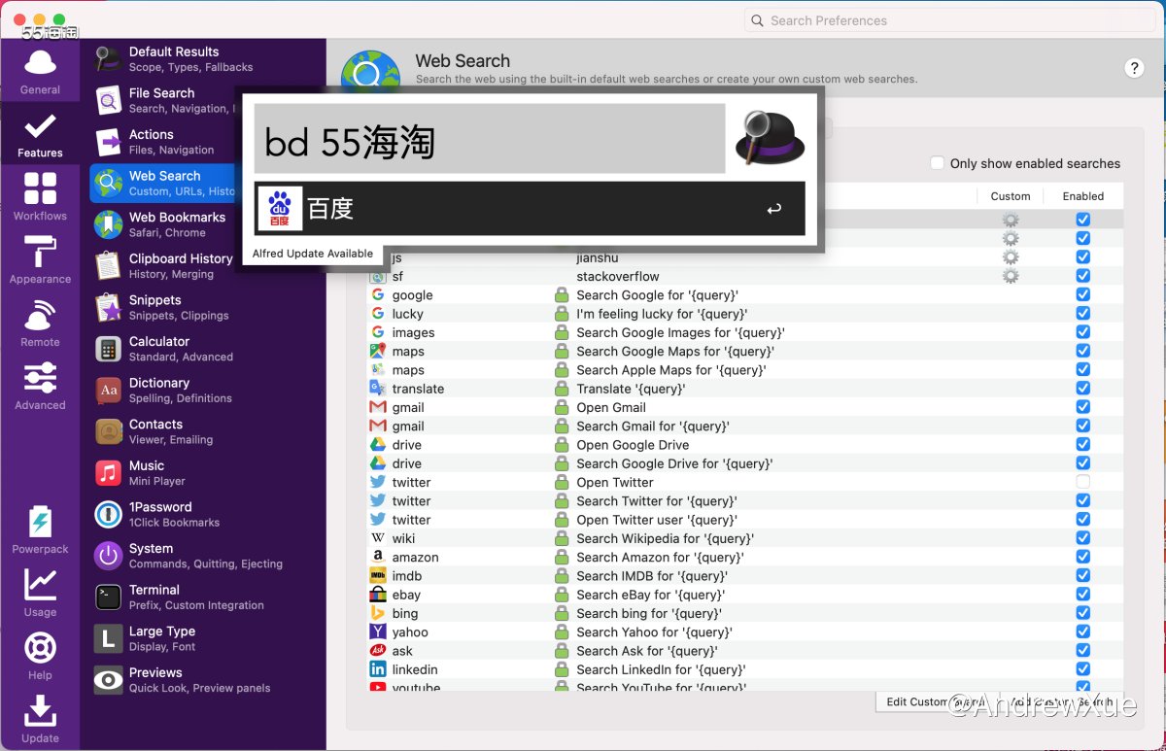Viewport: 1166px width, 751px height.
Task: Click the Alfred hat icon
Action: click(770, 138)
